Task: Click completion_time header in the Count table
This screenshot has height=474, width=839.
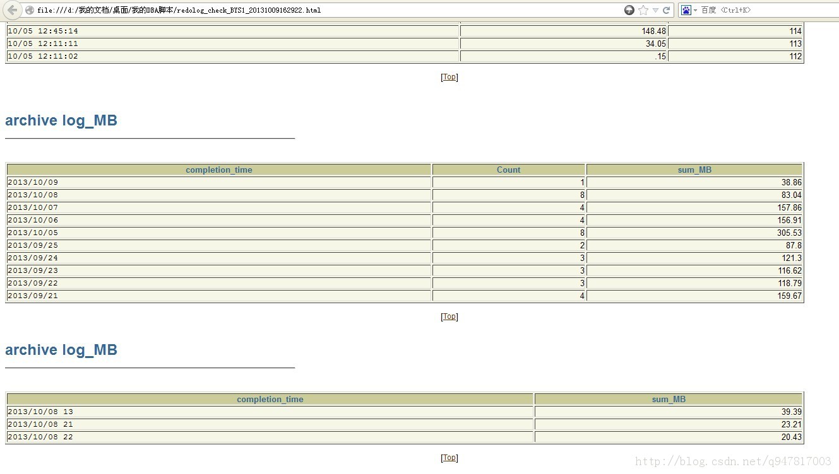Action: tap(219, 170)
